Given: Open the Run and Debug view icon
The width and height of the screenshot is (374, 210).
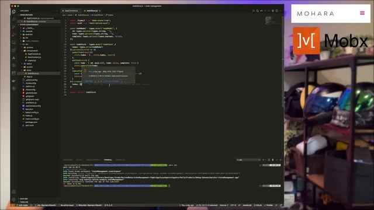Looking at the screenshot, I should point(13,35).
